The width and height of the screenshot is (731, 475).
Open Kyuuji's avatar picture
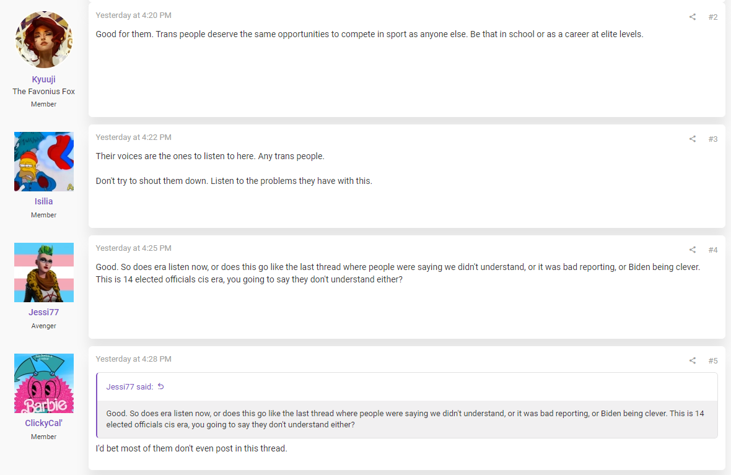[44, 40]
